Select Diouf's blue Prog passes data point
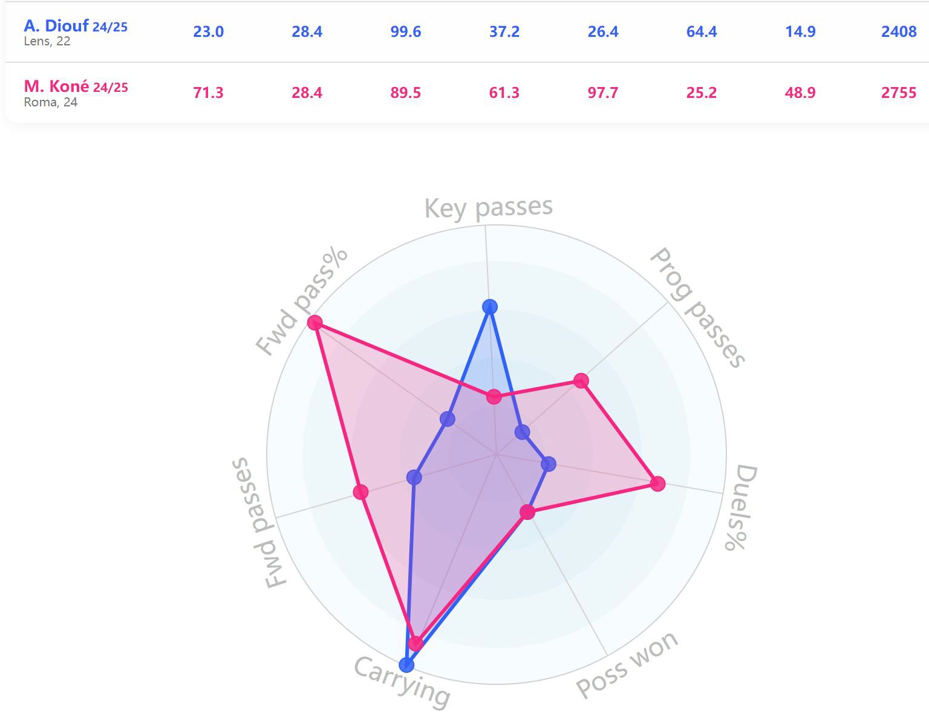 tap(523, 432)
